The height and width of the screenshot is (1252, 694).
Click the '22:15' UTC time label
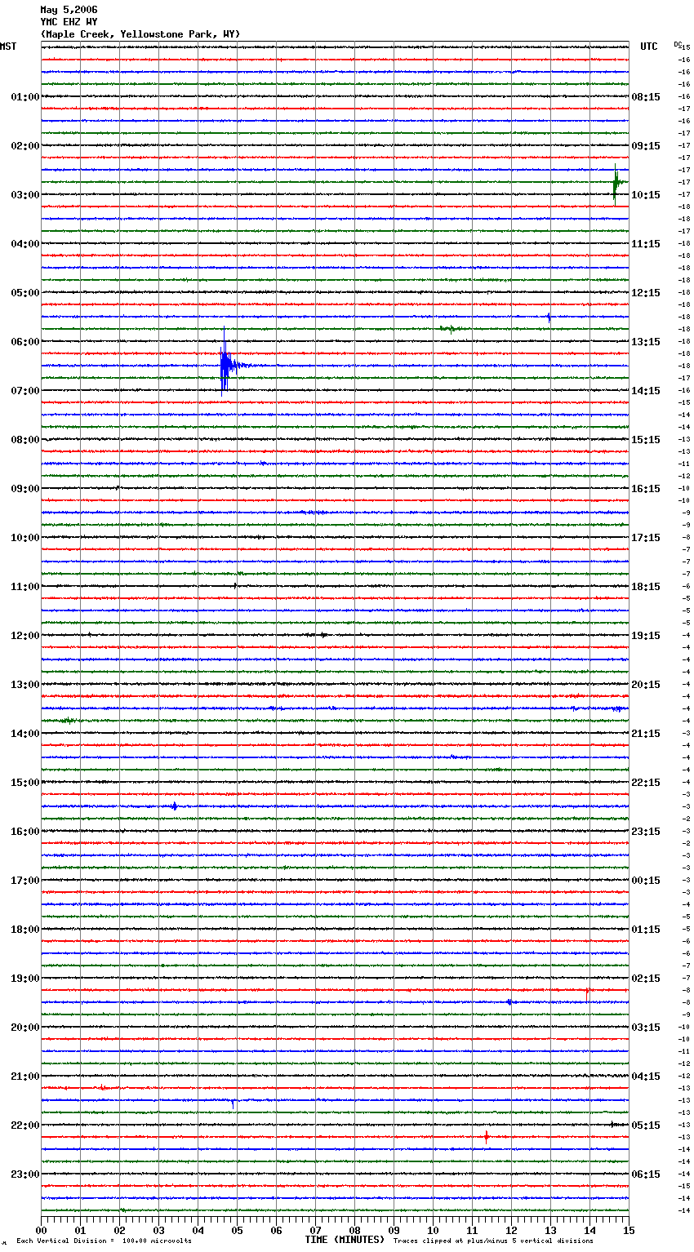point(646,783)
